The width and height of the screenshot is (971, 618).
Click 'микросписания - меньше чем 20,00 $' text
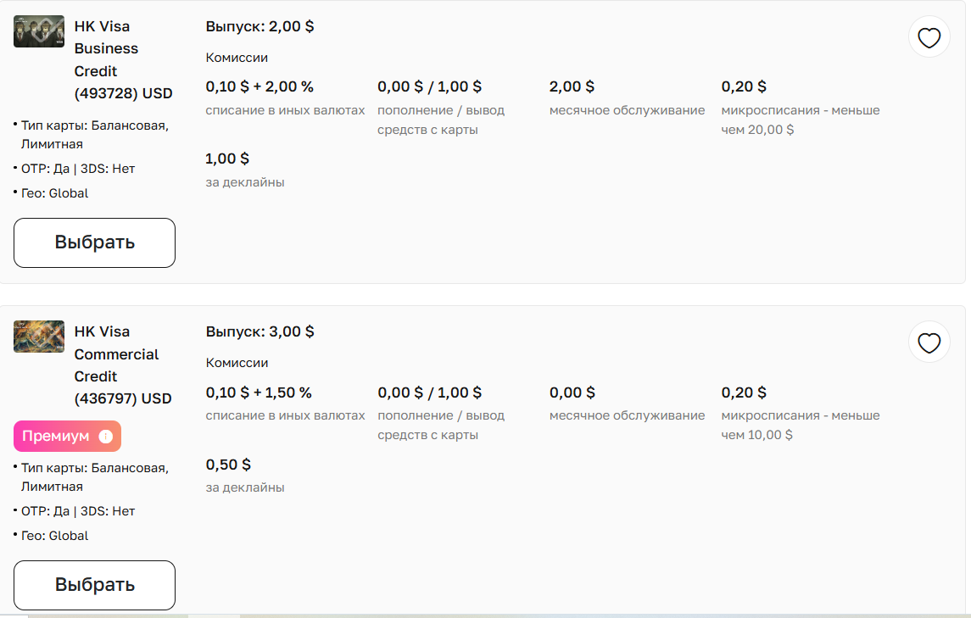pyautogui.click(x=800, y=120)
